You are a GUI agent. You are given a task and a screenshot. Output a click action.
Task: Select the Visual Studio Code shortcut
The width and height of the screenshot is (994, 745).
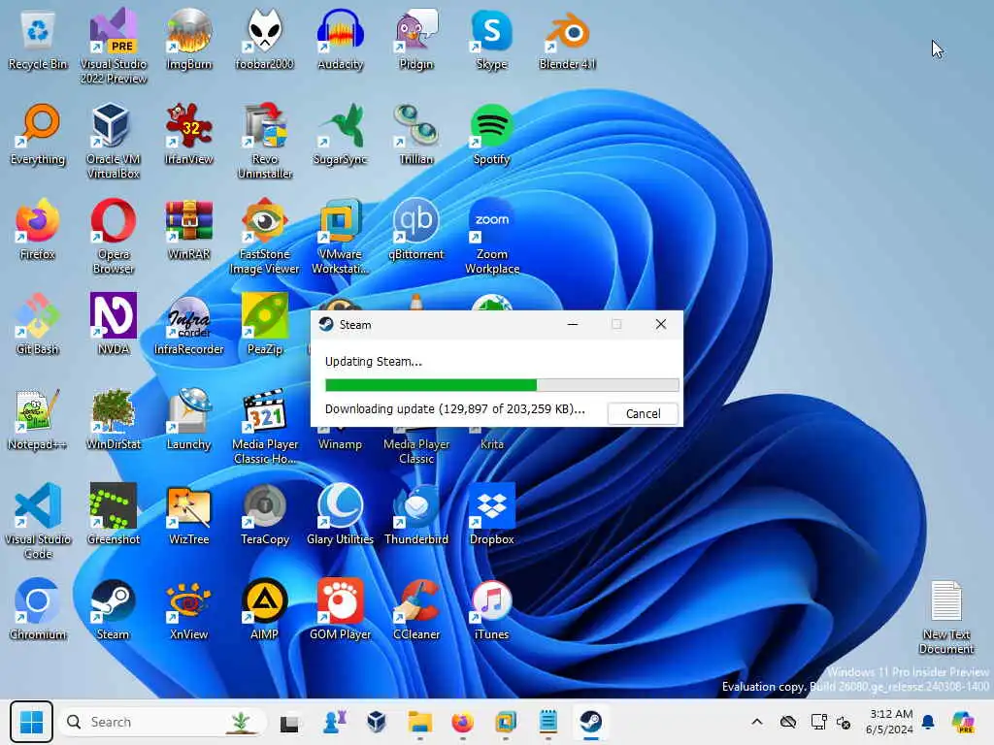point(38,521)
